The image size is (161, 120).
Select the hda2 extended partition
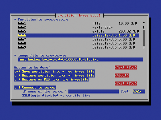[x=75, y=27]
